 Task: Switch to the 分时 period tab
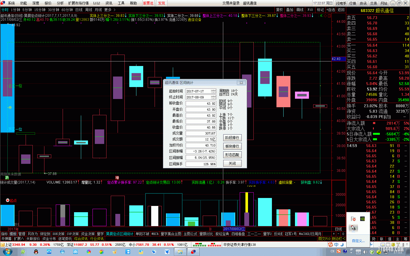coord(5,10)
